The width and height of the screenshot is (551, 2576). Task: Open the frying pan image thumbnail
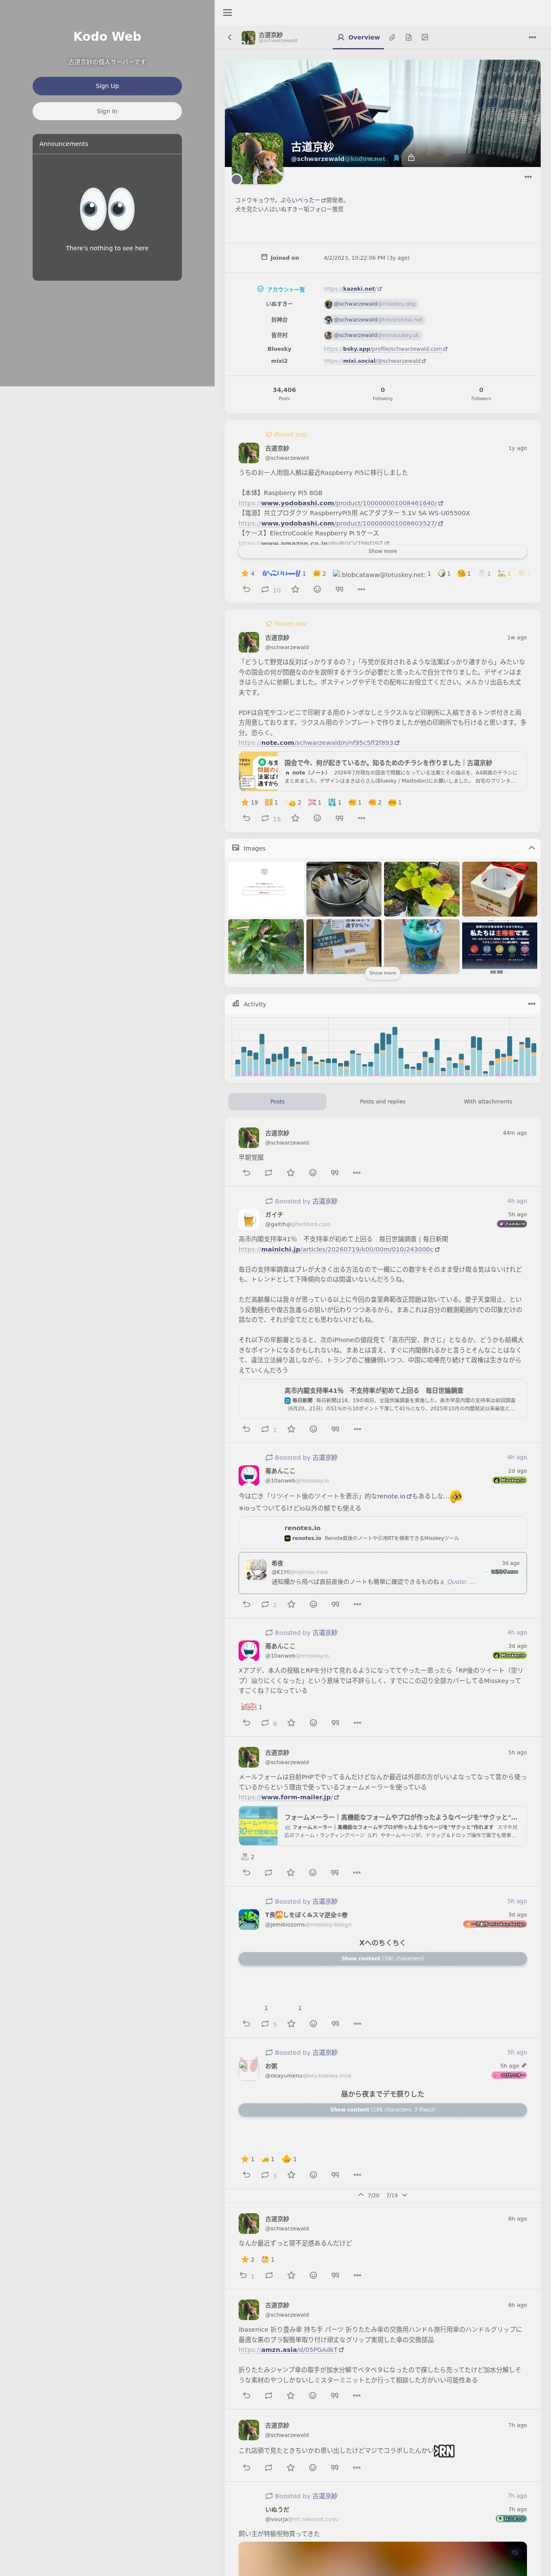tap(344, 889)
